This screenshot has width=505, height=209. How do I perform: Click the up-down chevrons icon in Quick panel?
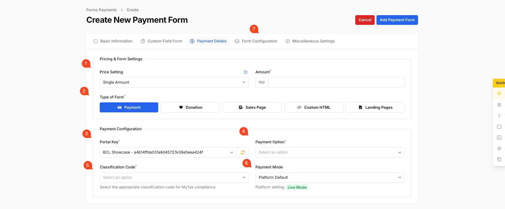(x=499, y=116)
